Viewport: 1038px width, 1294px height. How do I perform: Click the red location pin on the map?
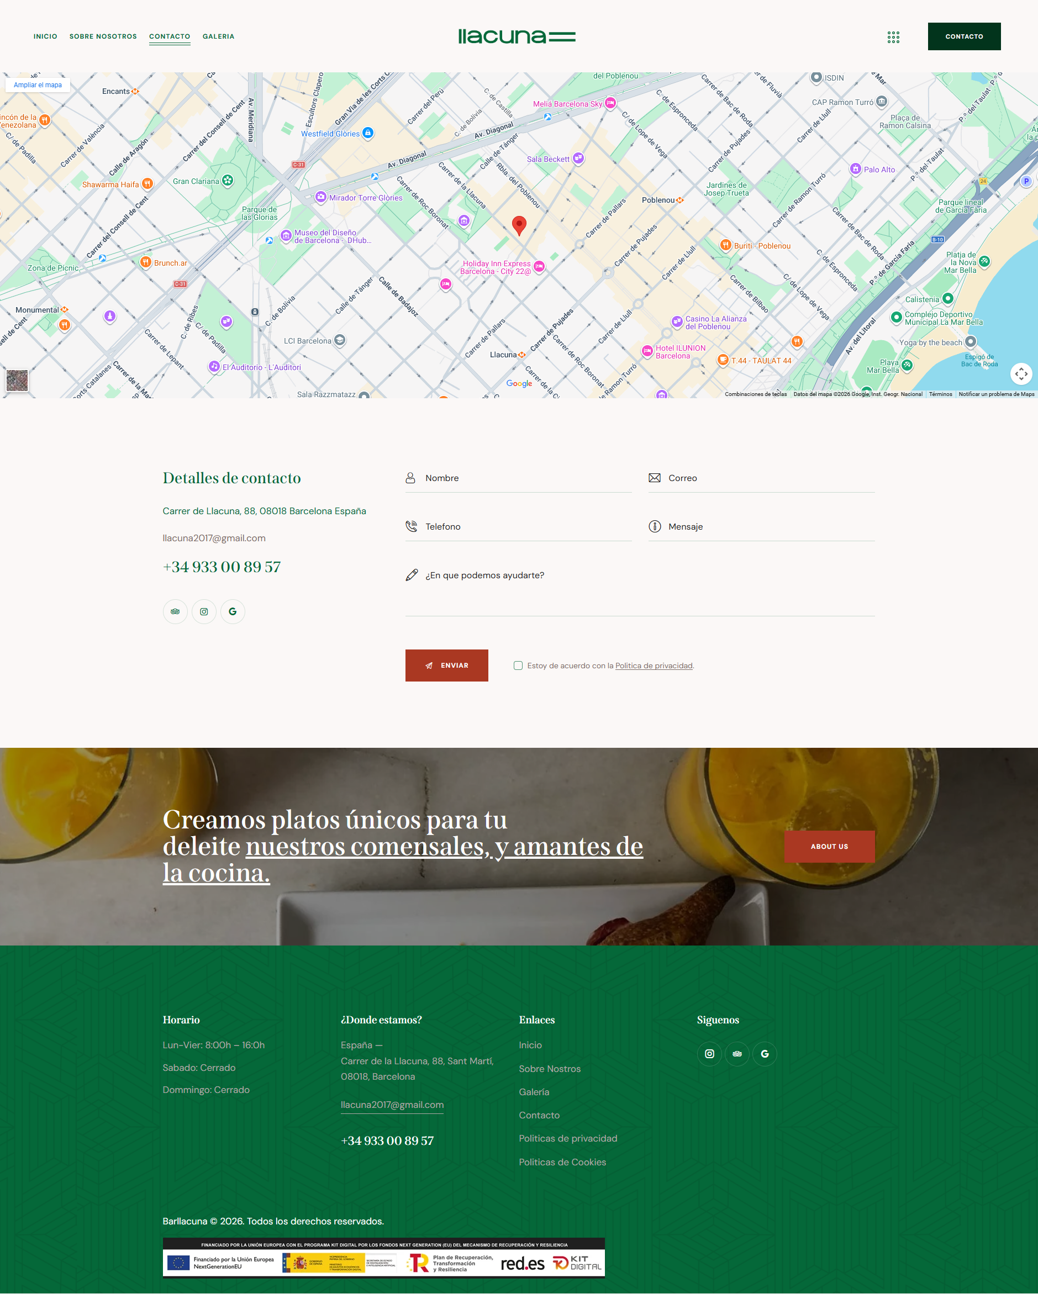pos(519,226)
